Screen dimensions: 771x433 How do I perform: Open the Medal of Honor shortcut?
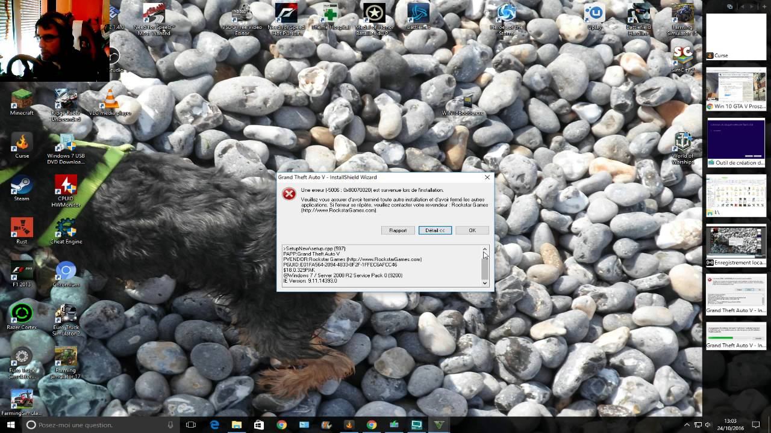(374, 20)
